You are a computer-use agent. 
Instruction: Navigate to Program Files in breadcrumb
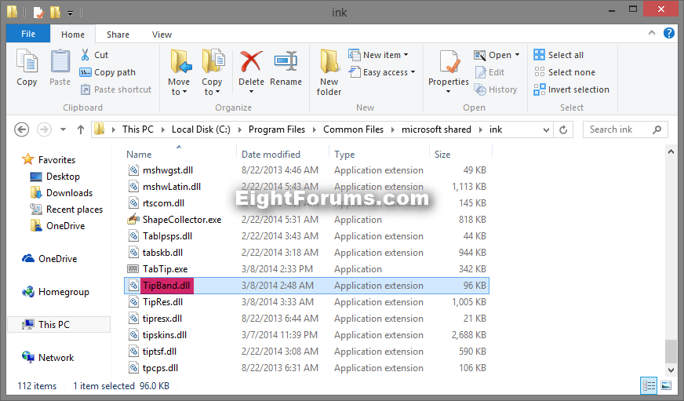277,129
